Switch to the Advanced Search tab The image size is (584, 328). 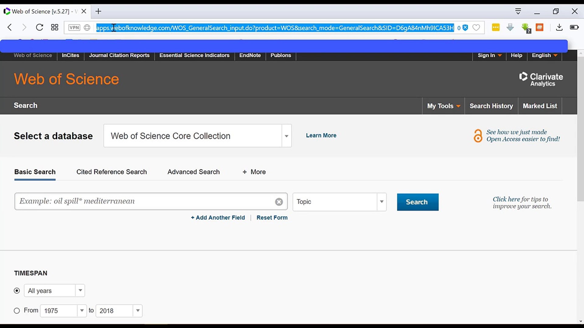pyautogui.click(x=193, y=172)
